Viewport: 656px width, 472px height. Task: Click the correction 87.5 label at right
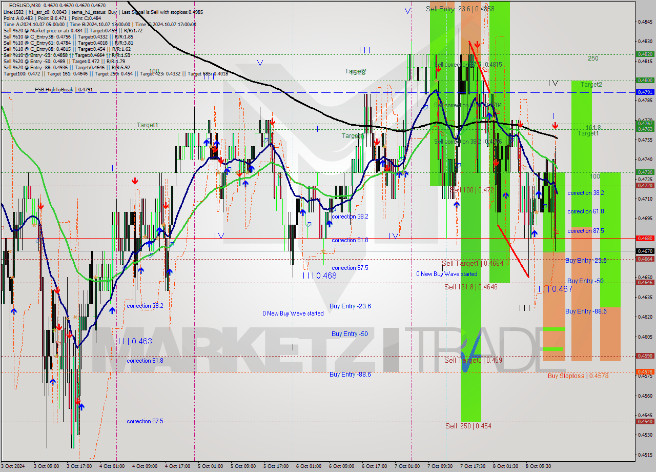(x=585, y=231)
